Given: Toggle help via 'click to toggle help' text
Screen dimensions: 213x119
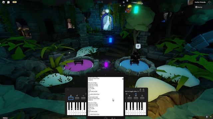Looking at the screenshot, I should click(132, 91).
